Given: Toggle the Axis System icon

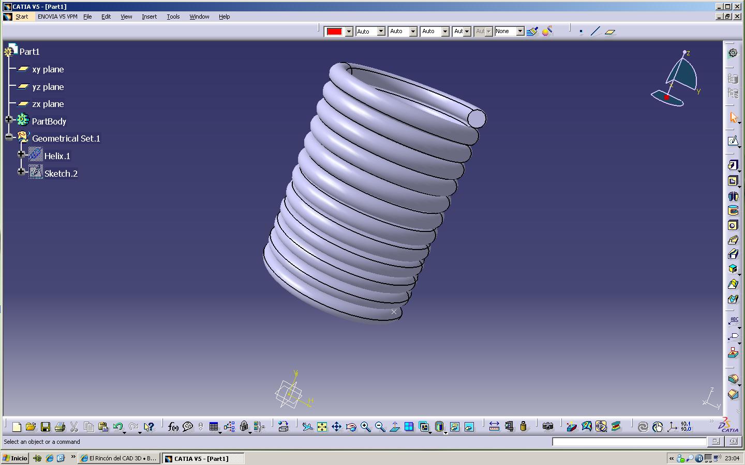Looking at the screenshot, I should point(672,427).
